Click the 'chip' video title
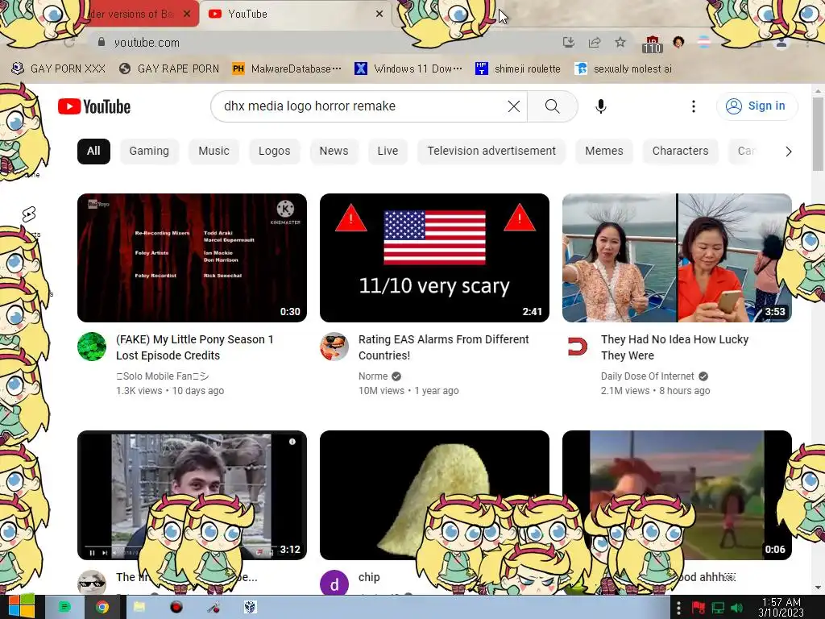The image size is (825, 619). point(369,577)
